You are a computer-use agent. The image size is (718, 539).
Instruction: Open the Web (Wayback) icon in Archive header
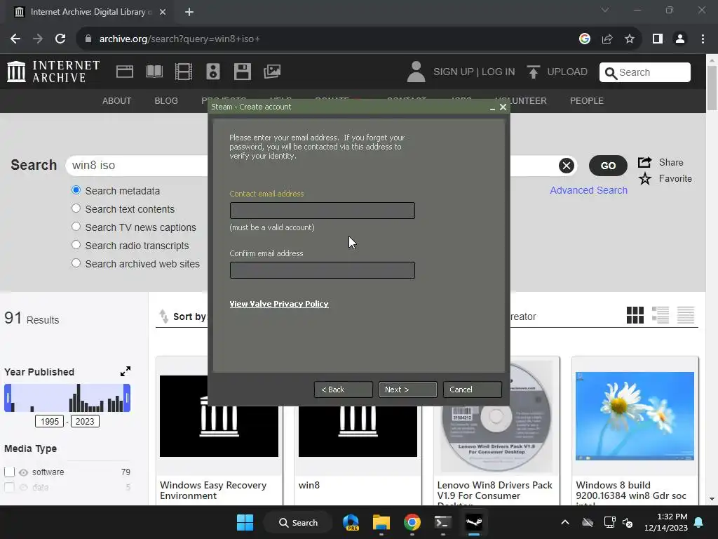click(x=125, y=72)
